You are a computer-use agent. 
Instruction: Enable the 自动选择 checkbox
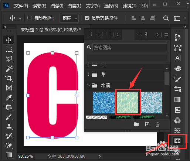29,18
